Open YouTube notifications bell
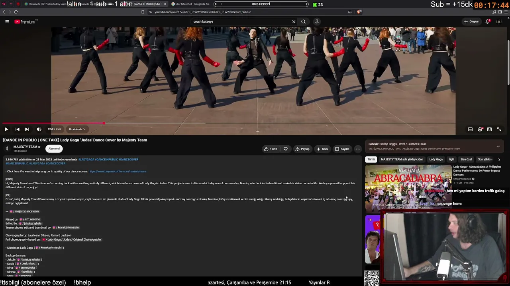 pos(488,21)
